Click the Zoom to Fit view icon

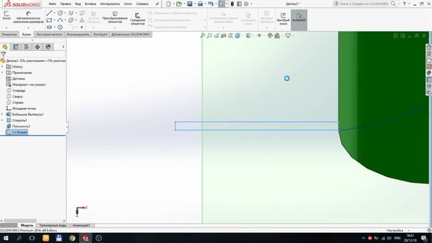(202, 36)
